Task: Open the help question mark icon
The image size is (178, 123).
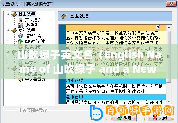Action: coord(158,28)
